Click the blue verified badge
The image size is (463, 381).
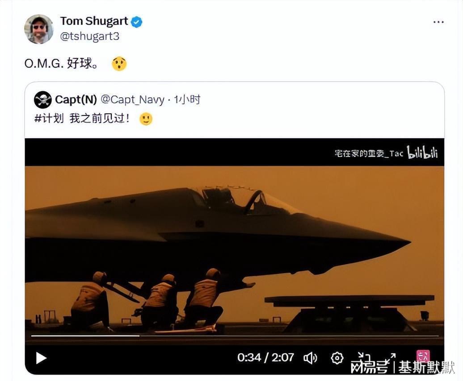[x=136, y=22]
